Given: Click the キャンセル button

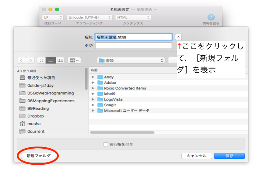Looking at the screenshot, I should (197, 156).
